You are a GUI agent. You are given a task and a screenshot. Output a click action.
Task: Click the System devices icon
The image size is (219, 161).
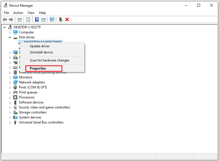[15, 117]
